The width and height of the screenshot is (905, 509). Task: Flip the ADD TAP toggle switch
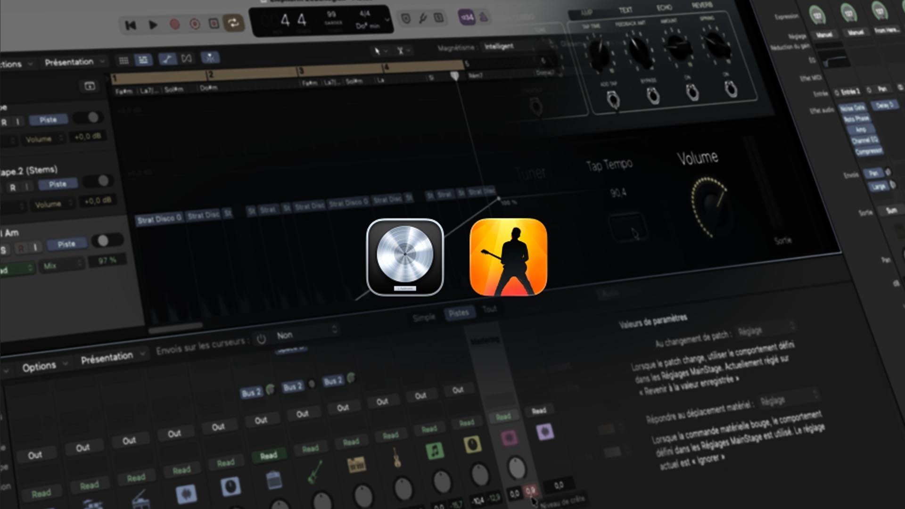click(x=613, y=100)
